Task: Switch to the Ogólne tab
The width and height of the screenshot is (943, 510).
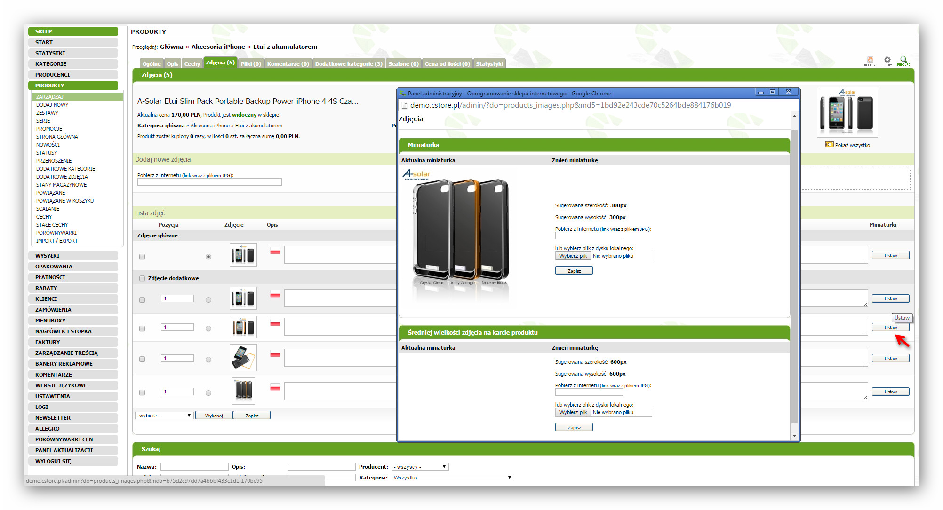Action: click(152, 63)
